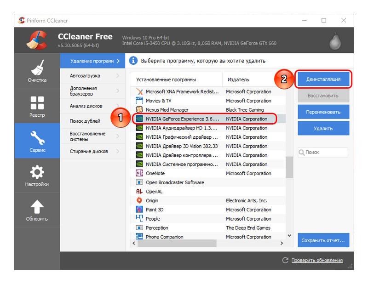Open Удаление программ tab

93,61
